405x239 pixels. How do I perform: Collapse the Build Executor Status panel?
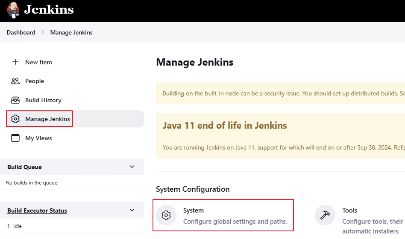click(x=132, y=210)
